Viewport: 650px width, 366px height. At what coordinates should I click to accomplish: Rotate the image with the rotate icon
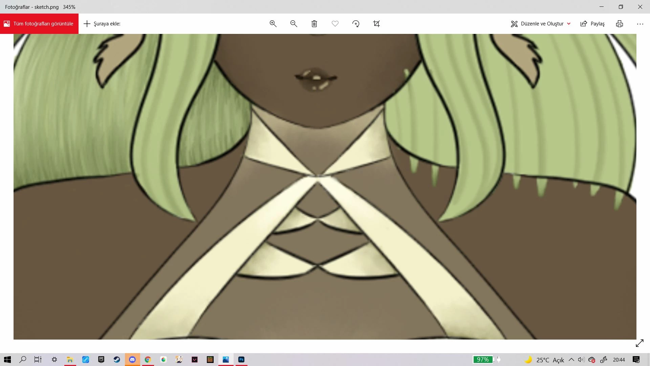pyautogui.click(x=355, y=24)
